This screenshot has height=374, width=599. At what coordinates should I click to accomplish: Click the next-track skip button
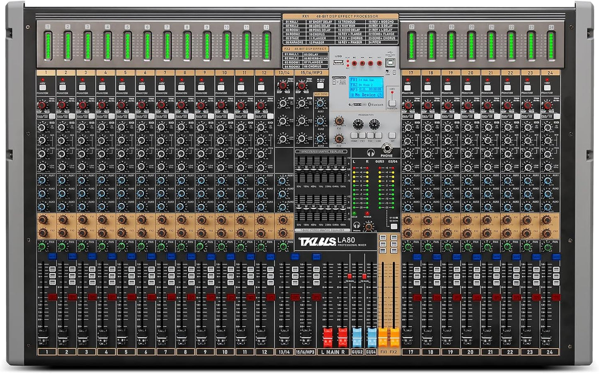click(370, 63)
